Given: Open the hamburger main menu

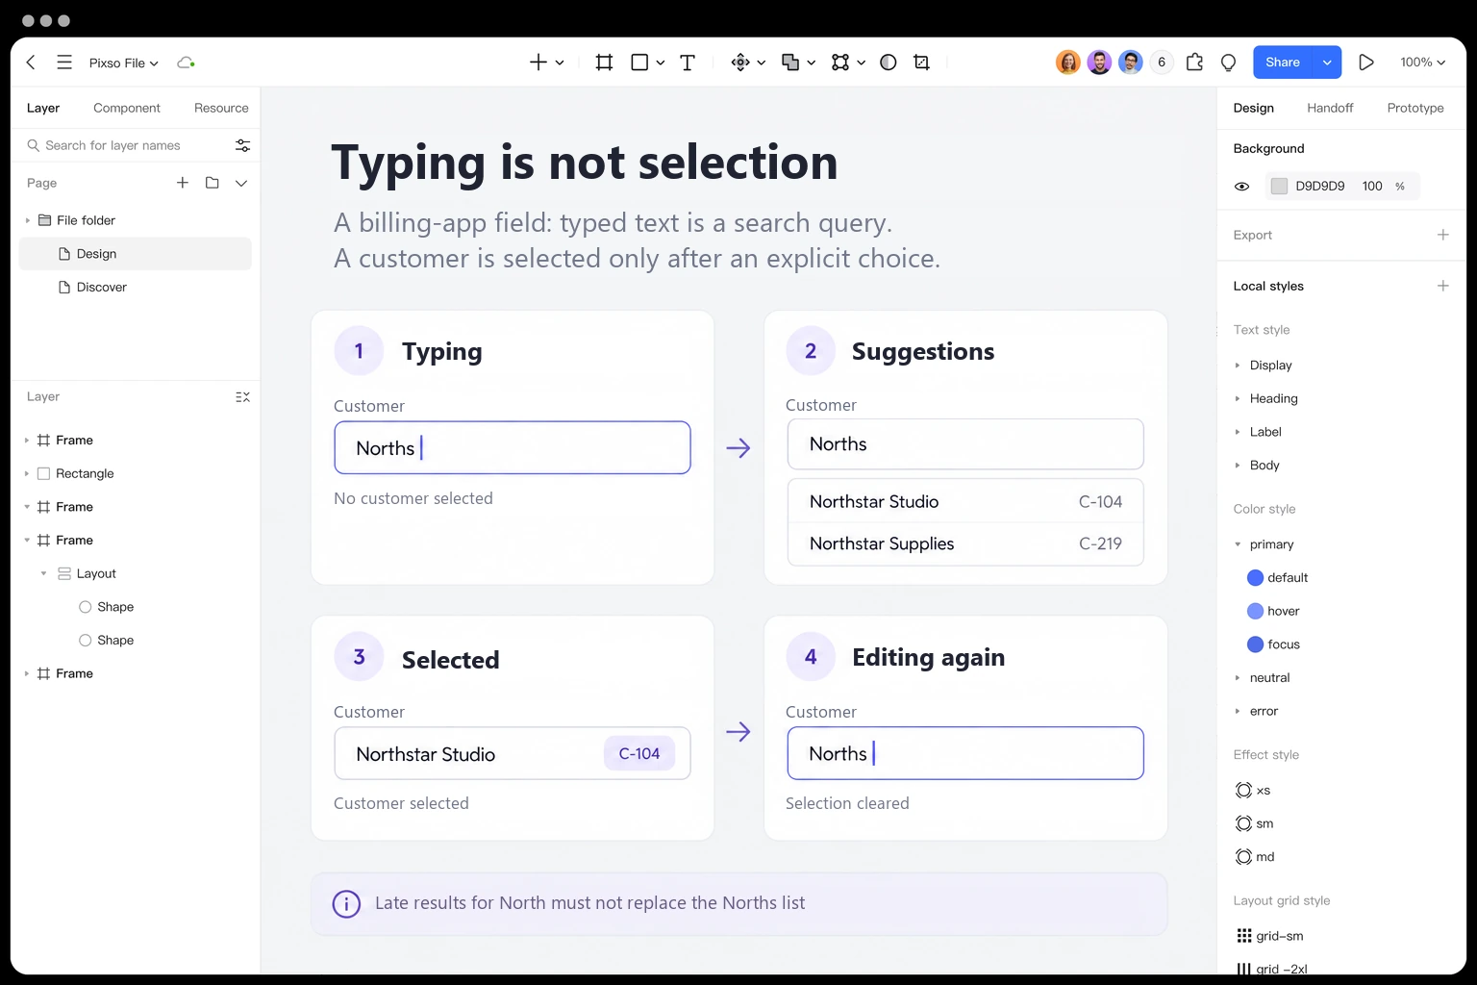Looking at the screenshot, I should pyautogui.click(x=64, y=63).
